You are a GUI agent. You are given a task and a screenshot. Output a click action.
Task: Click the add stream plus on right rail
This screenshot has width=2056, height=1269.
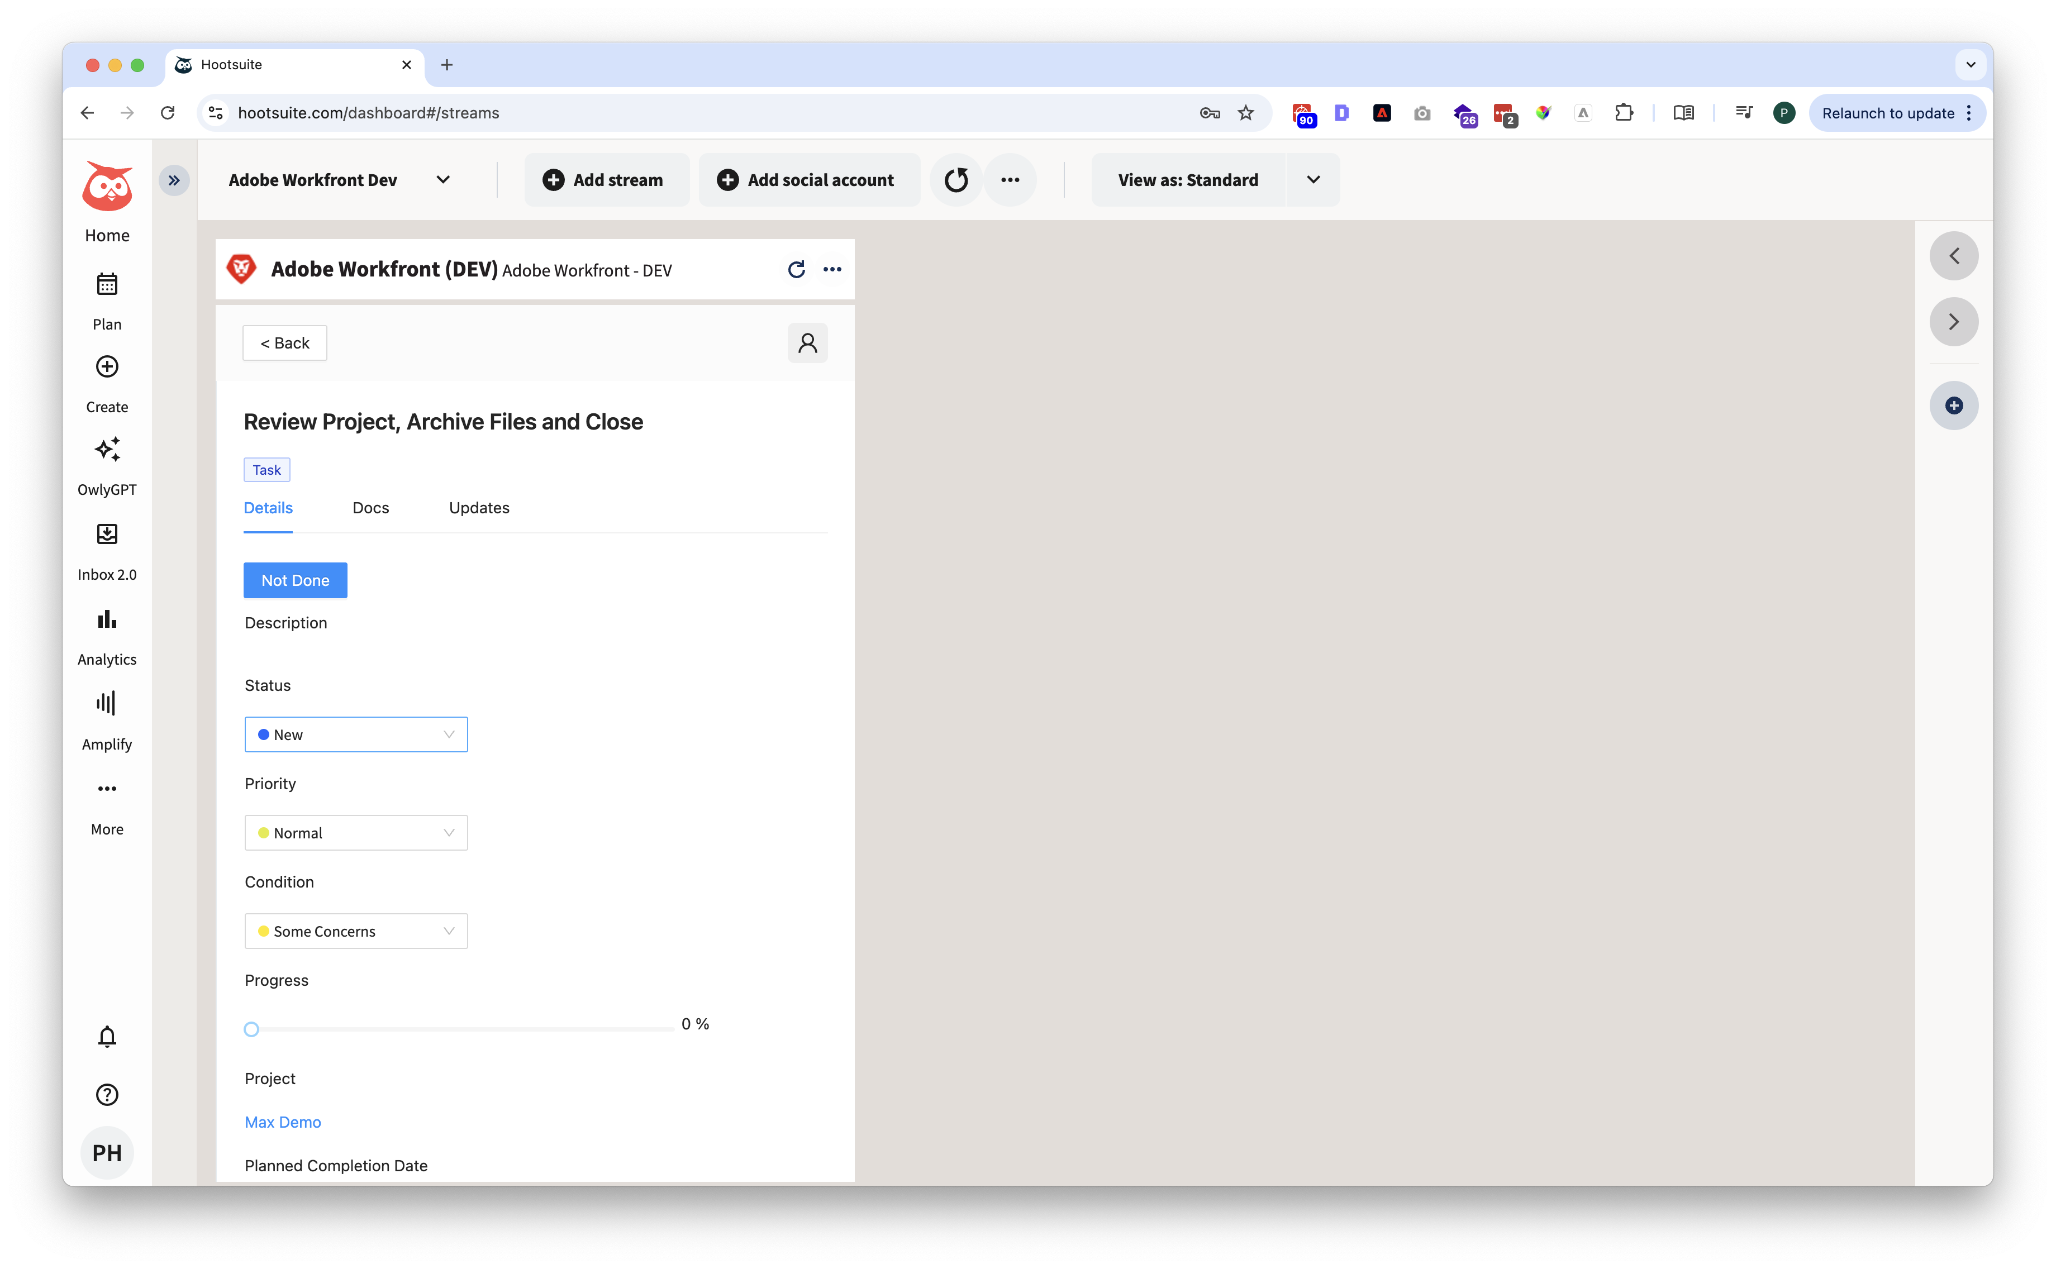tap(1954, 406)
